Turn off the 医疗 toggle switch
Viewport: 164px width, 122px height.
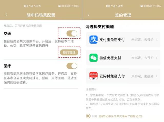coord(72,66)
